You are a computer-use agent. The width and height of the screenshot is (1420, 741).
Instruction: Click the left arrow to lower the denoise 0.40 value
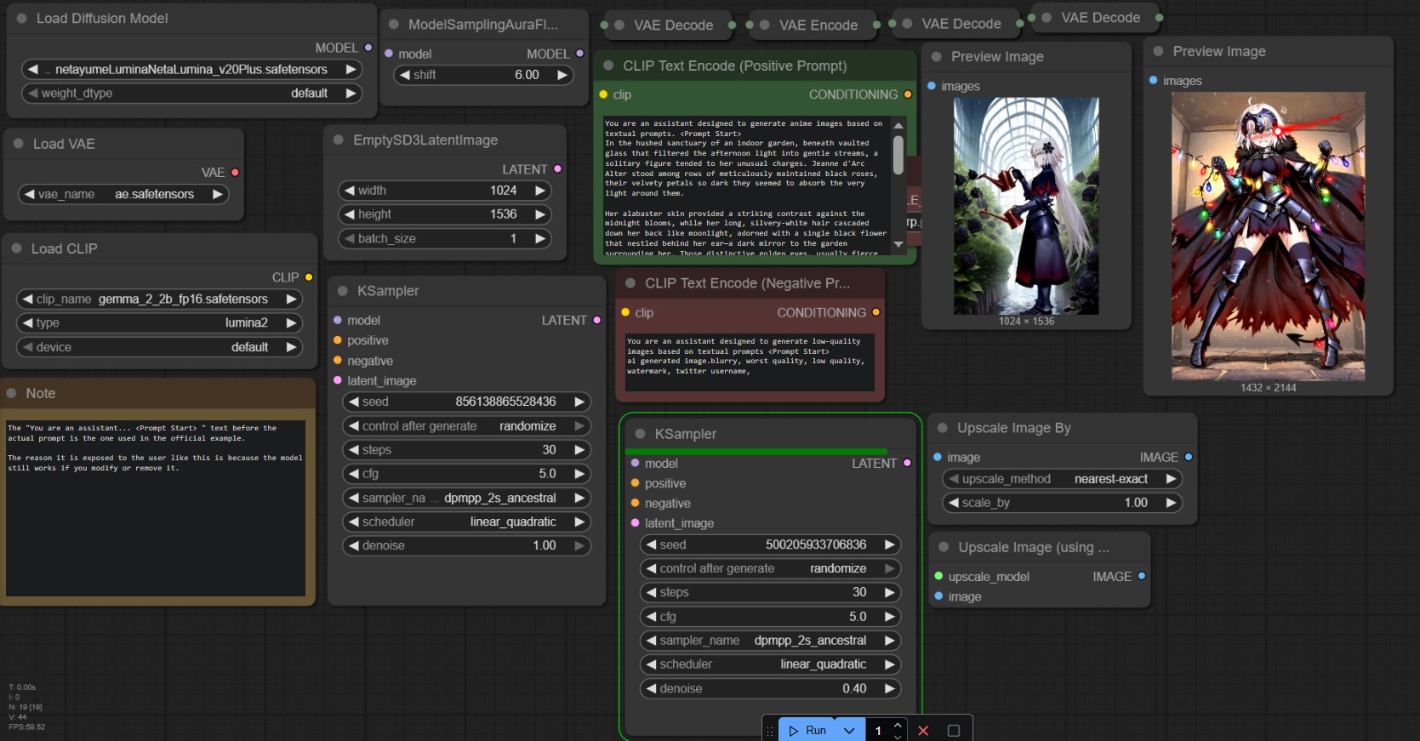tap(651, 688)
